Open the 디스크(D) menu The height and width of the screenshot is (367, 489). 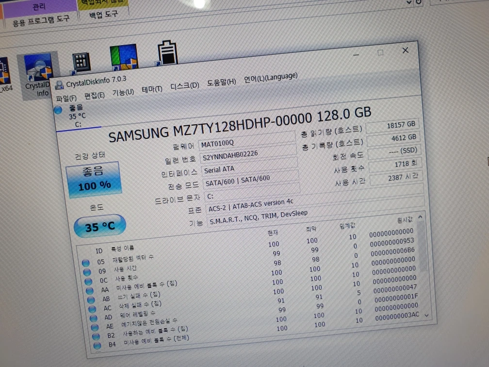point(185,86)
